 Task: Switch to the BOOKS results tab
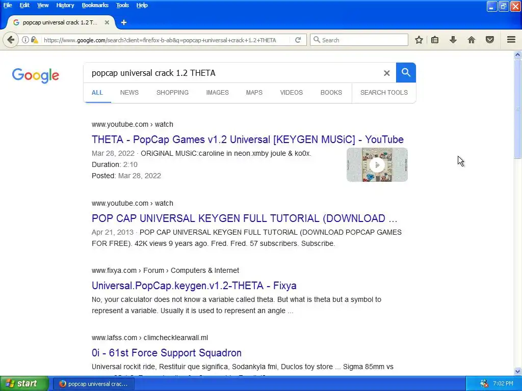tap(331, 93)
